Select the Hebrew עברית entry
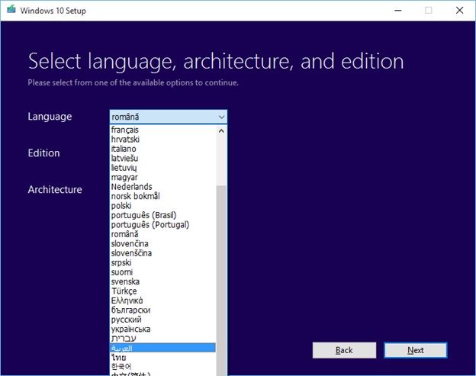This screenshot has height=376, width=476. 162,339
